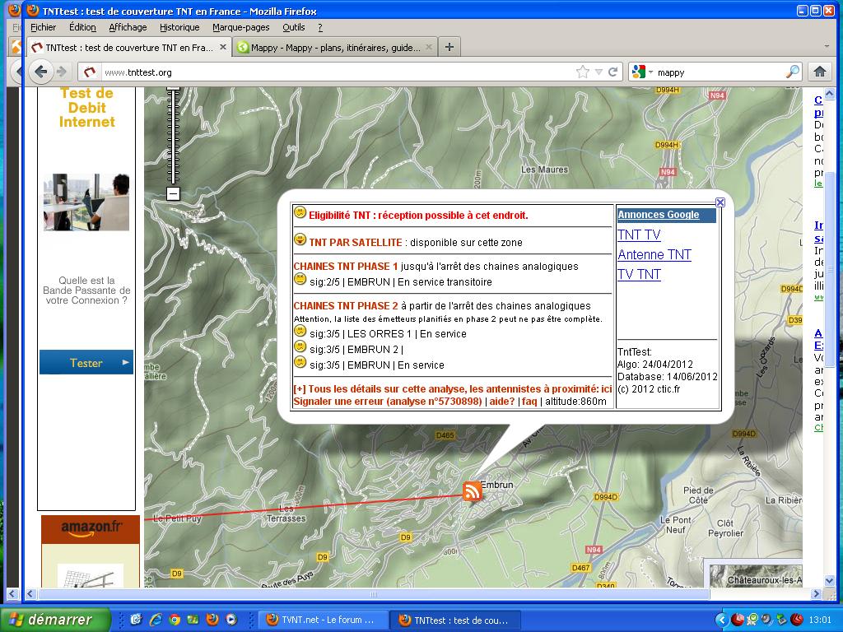Switch to TVNT.net forum taskbar window
843x632 pixels.
click(323, 620)
